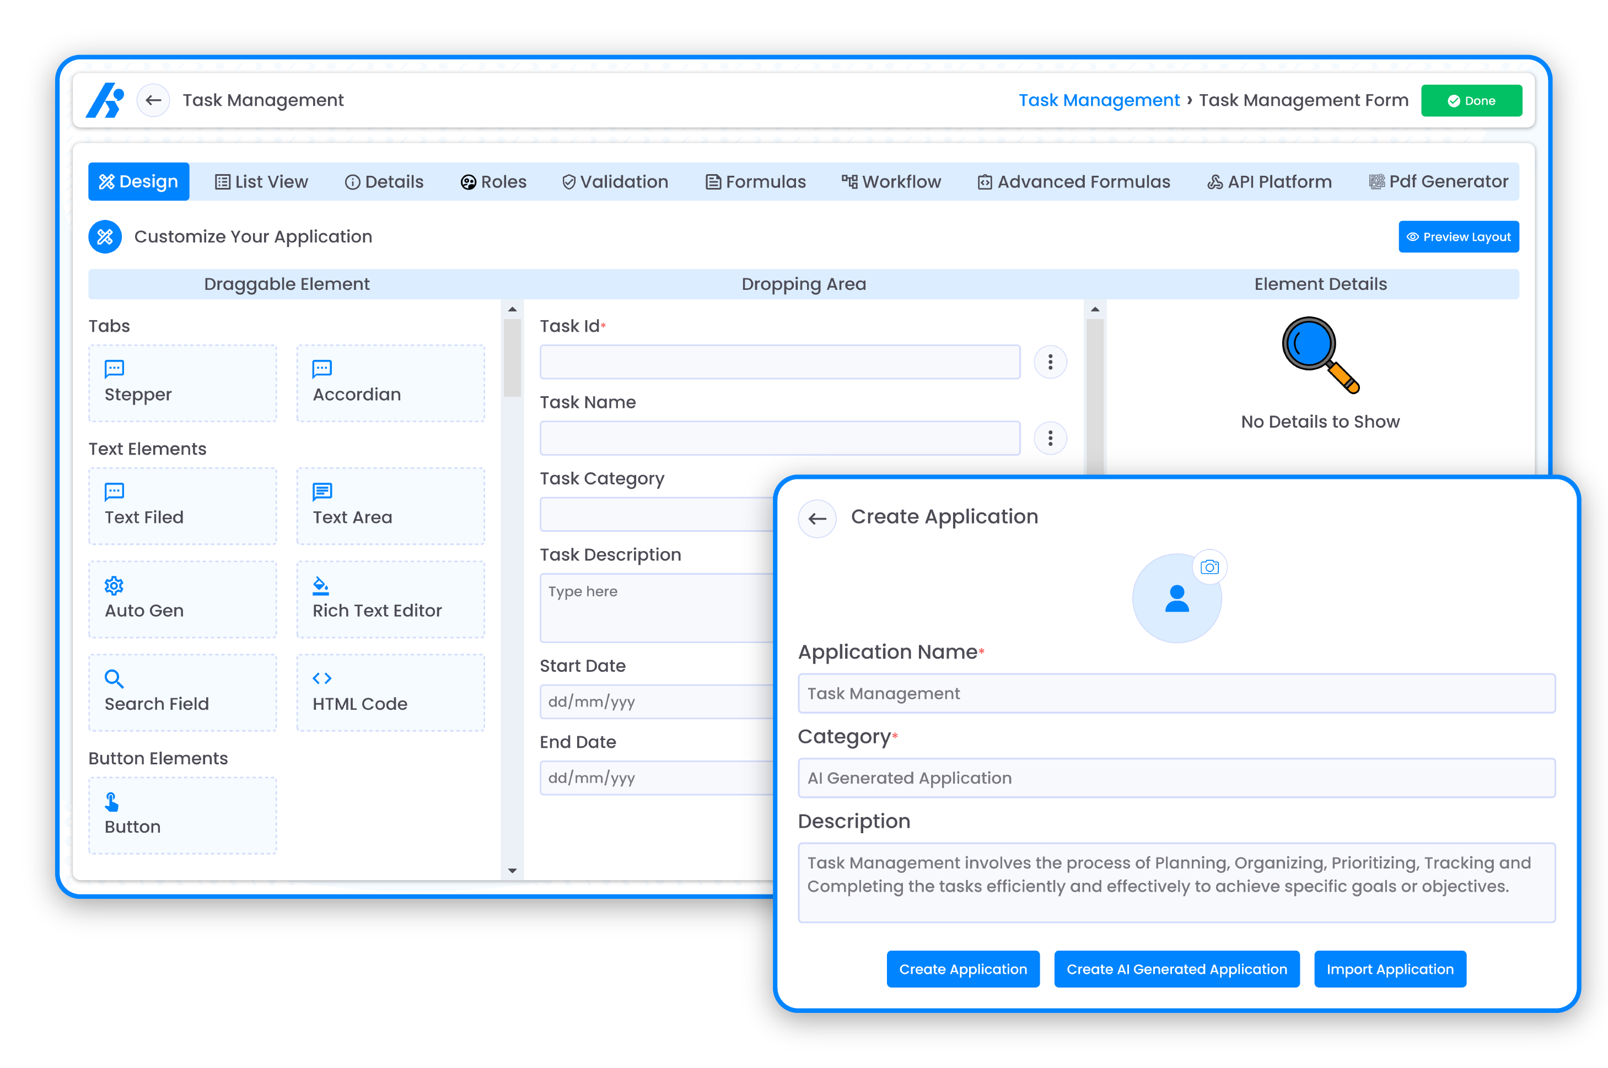Screen dimensions: 1608x1068
Task: Select the Search Field element
Action: click(x=182, y=692)
